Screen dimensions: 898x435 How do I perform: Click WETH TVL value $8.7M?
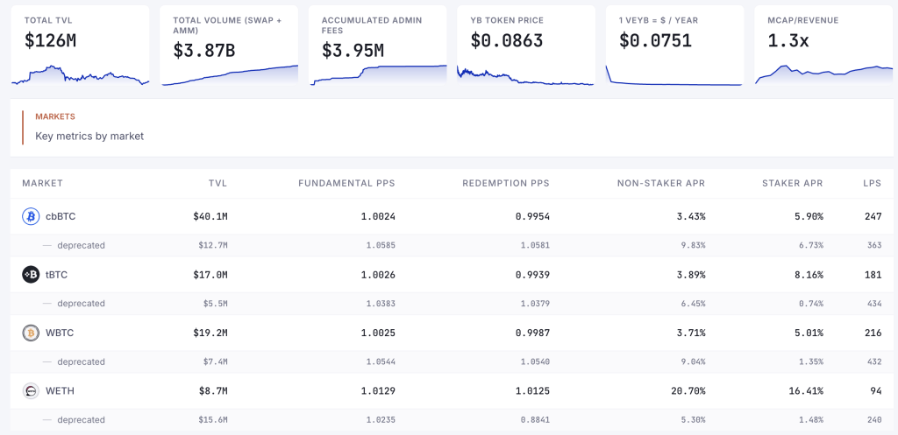[x=213, y=391]
